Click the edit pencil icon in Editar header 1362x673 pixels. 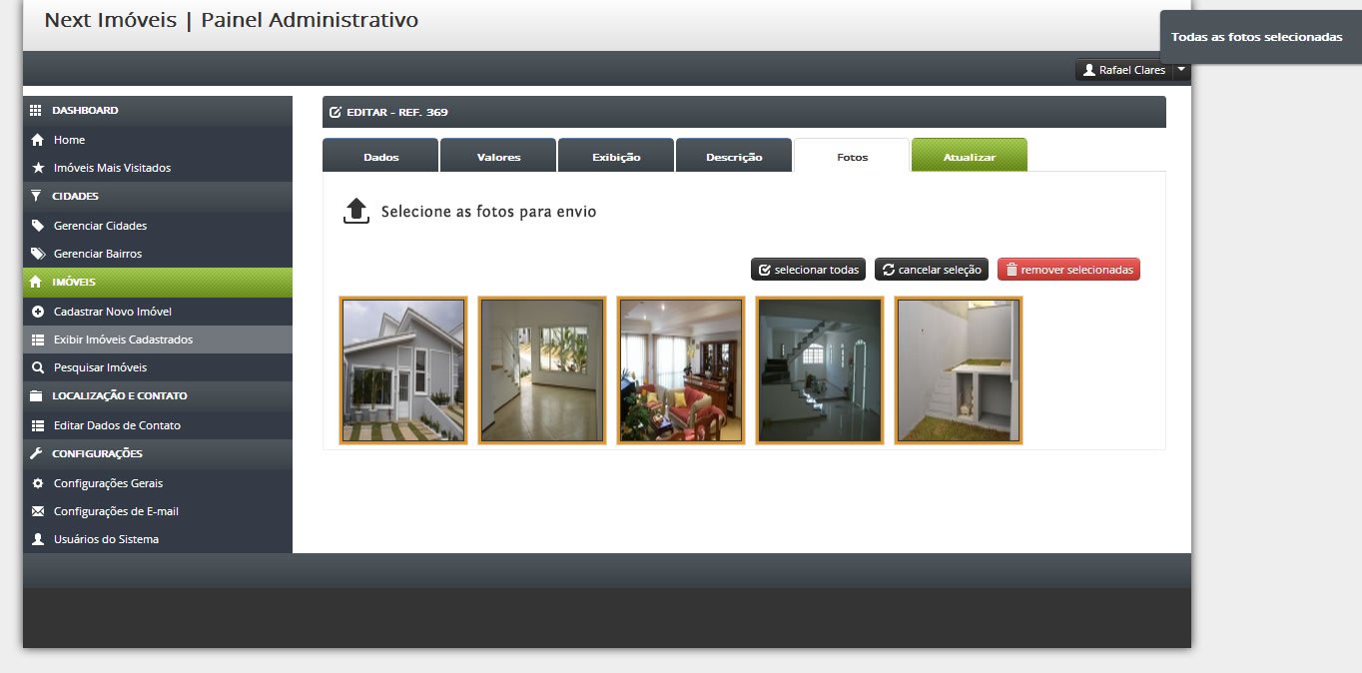336,112
